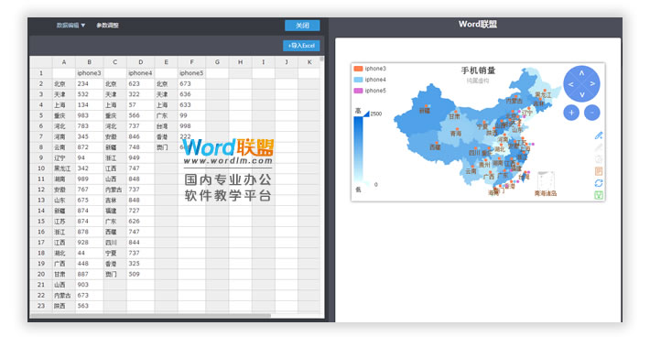Screen dimensions: 650x347
Task: Click cell containing iphone4 in spreadsheet
Action: point(141,73)
